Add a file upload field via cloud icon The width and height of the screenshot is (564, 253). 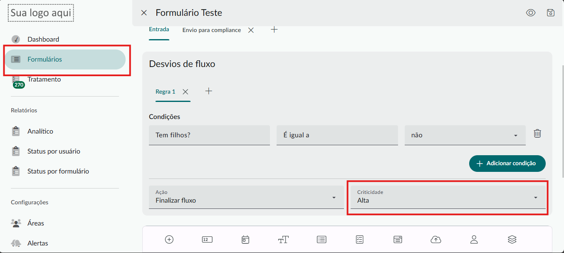coord(435,239)
